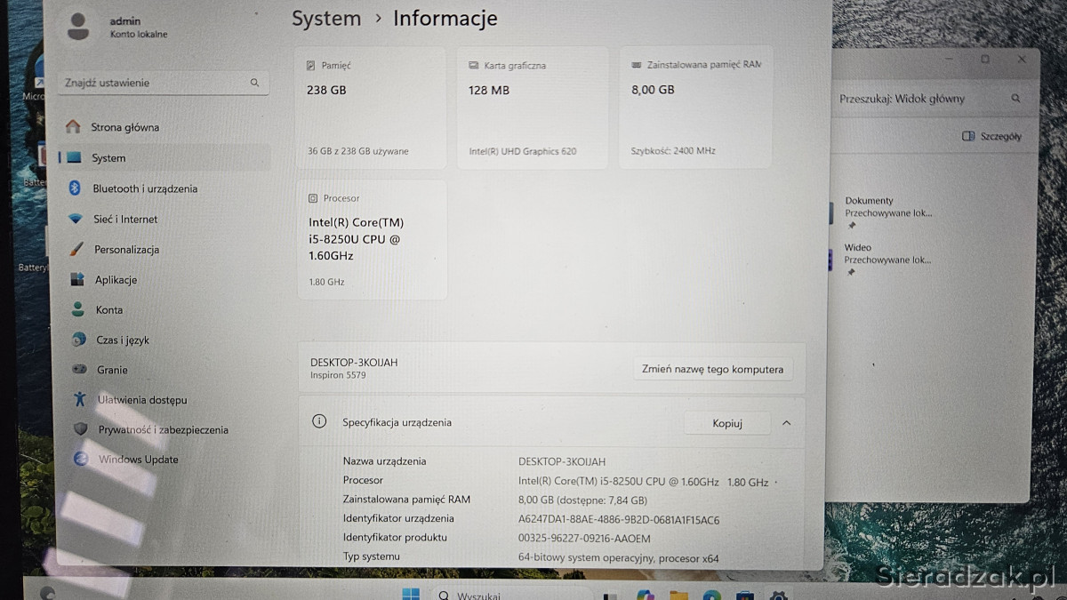Viewport: 1067px width, 600px height.
Task: Open Strona główna in Settings sidebar
Action: (x=164, y=127)
